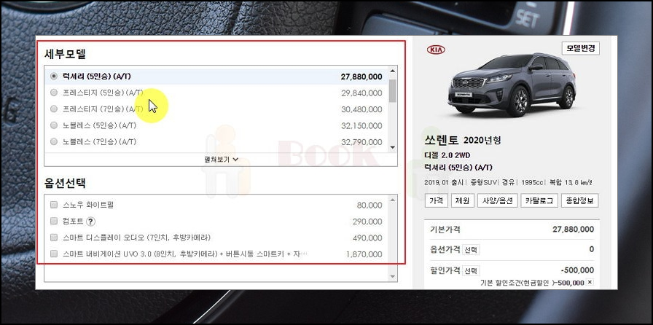
Task: Select the 프레스티지 (5인승) (A/T) trim
Action: coord(54,93)
